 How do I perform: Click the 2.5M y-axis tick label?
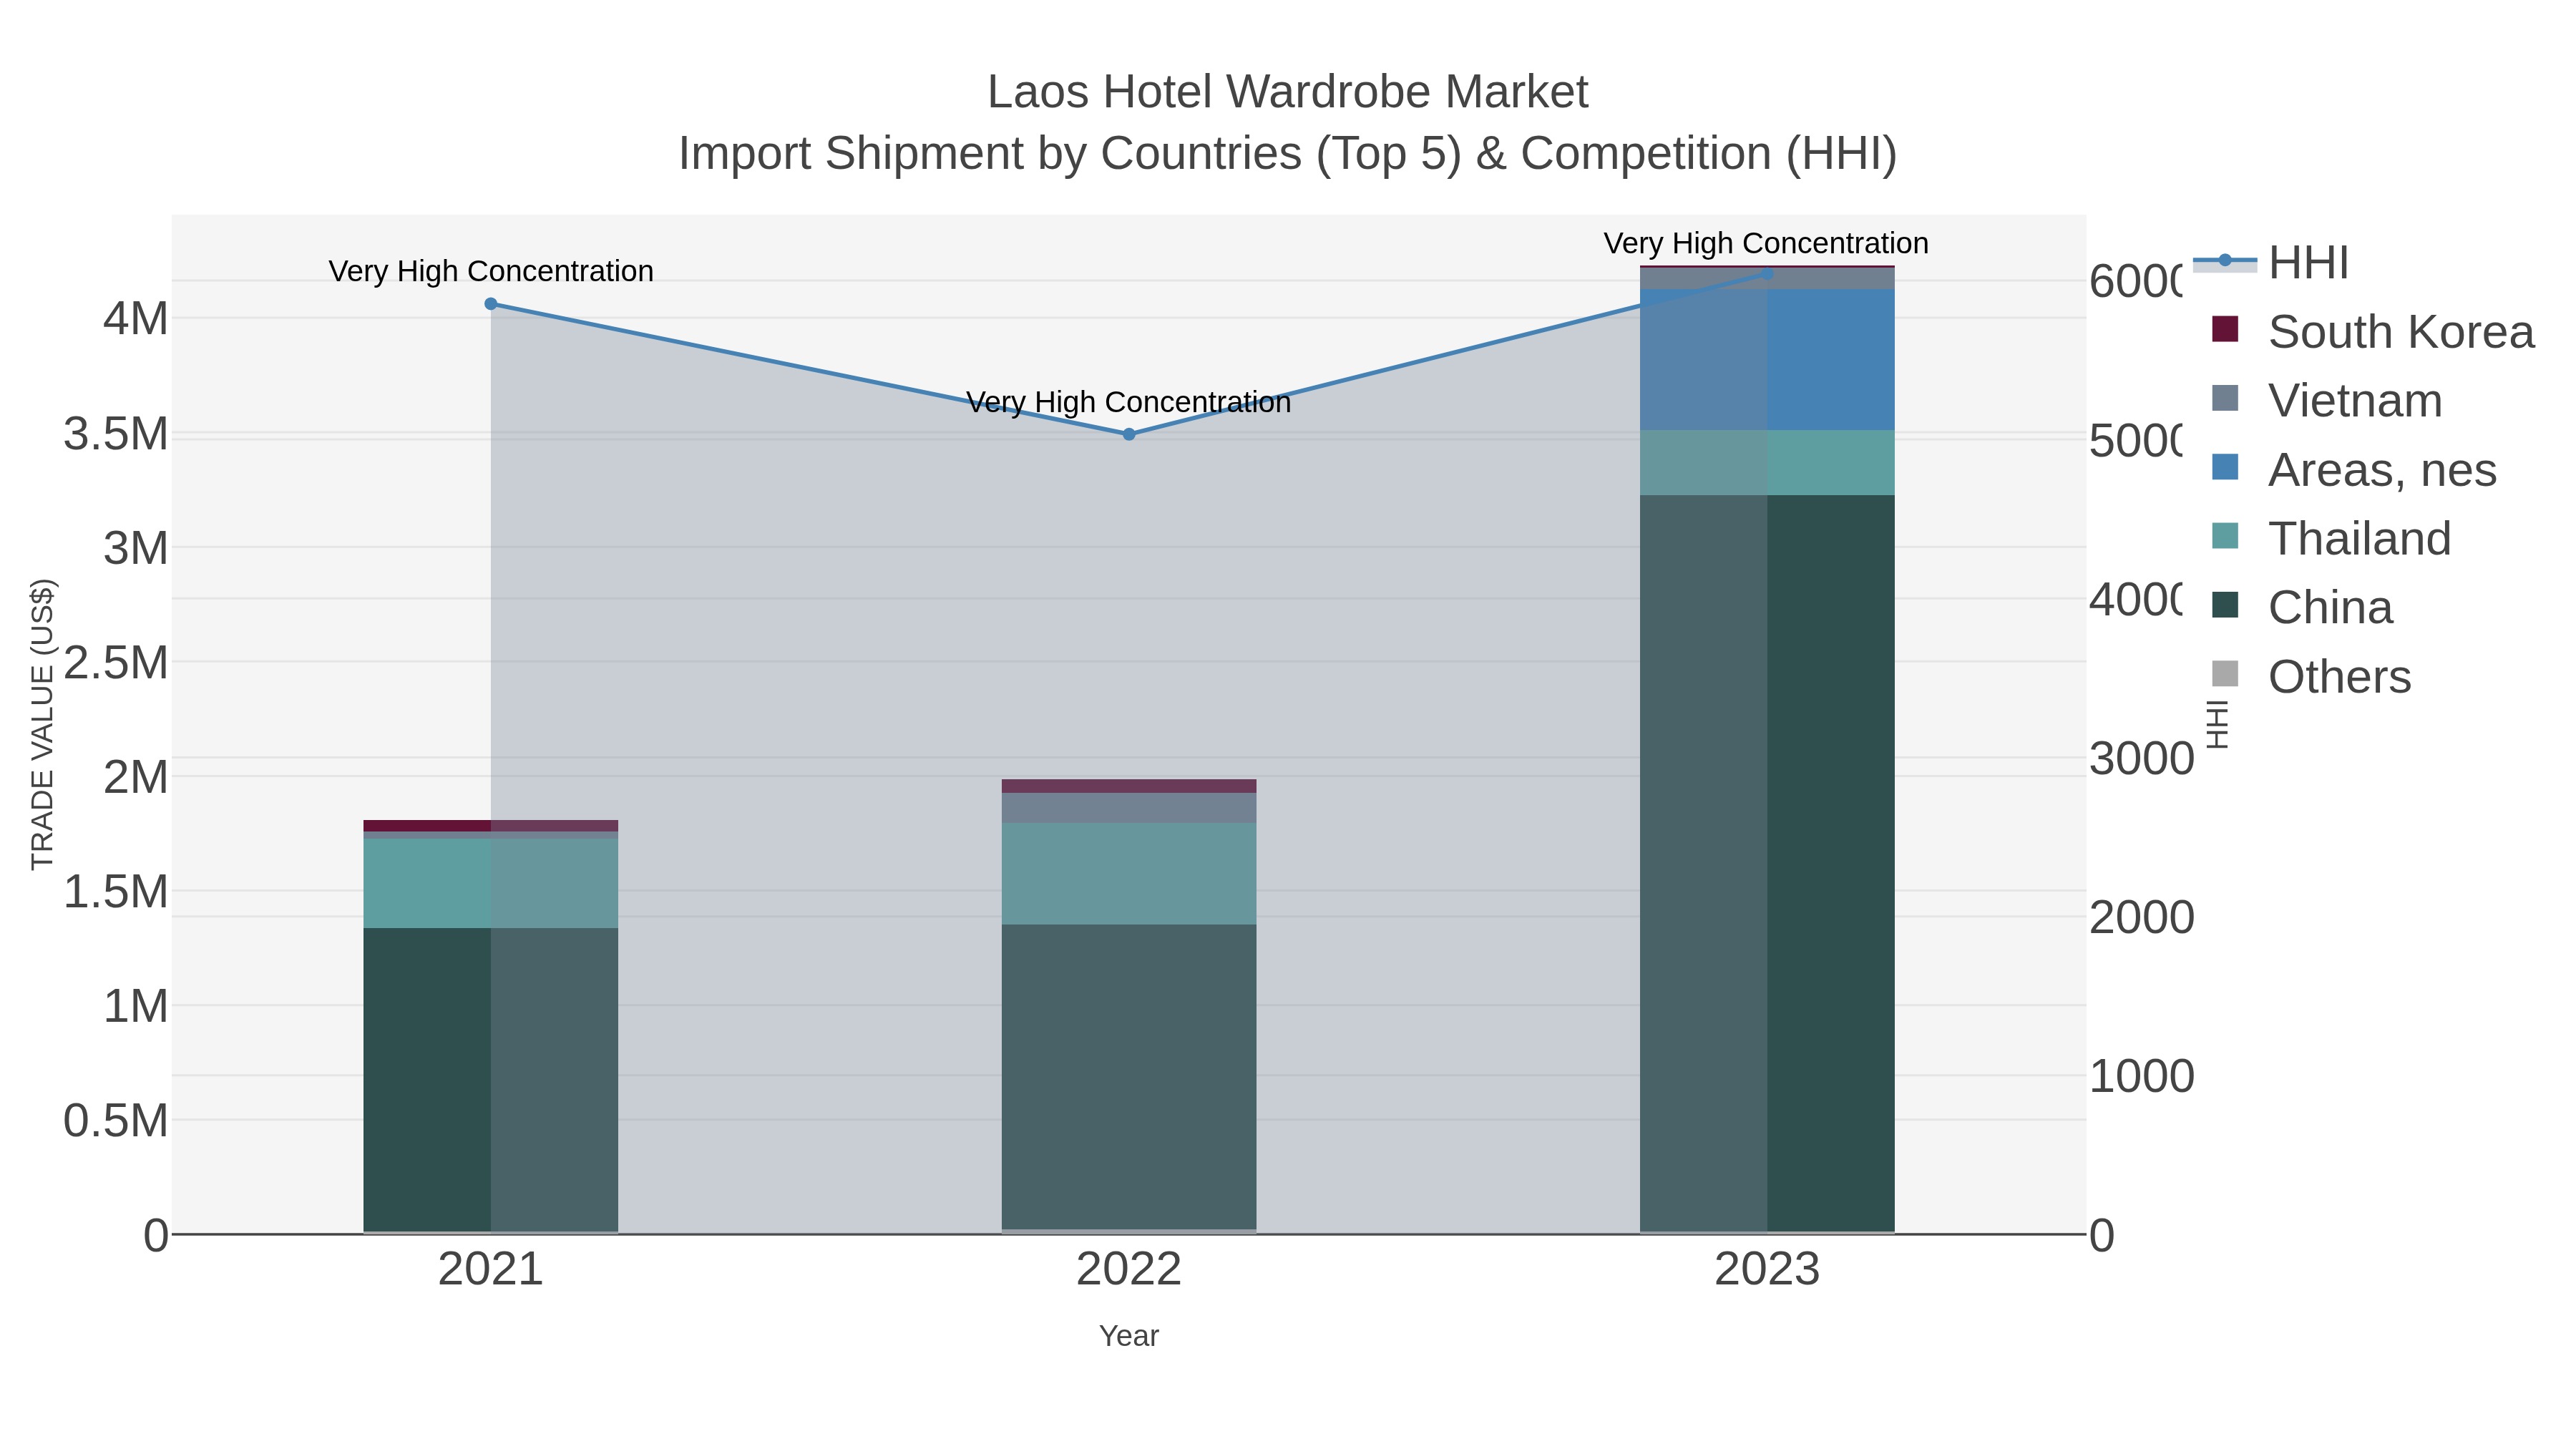116,662
